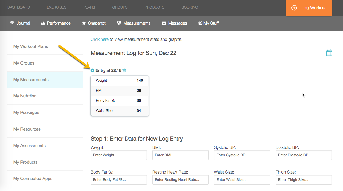Screen dimensions: 343x191
Task: Focus the Enter Thigh Size field
Action: coord(304,180)
